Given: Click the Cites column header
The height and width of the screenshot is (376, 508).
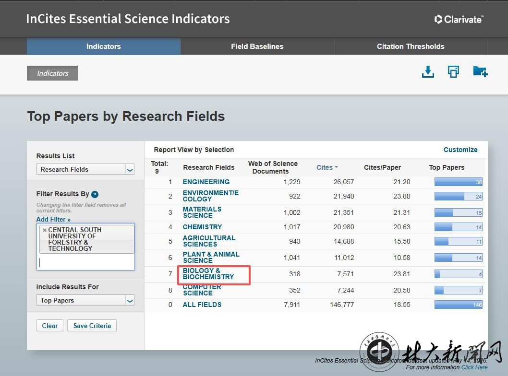Looking at the screenshot, I should click(324, 167).
